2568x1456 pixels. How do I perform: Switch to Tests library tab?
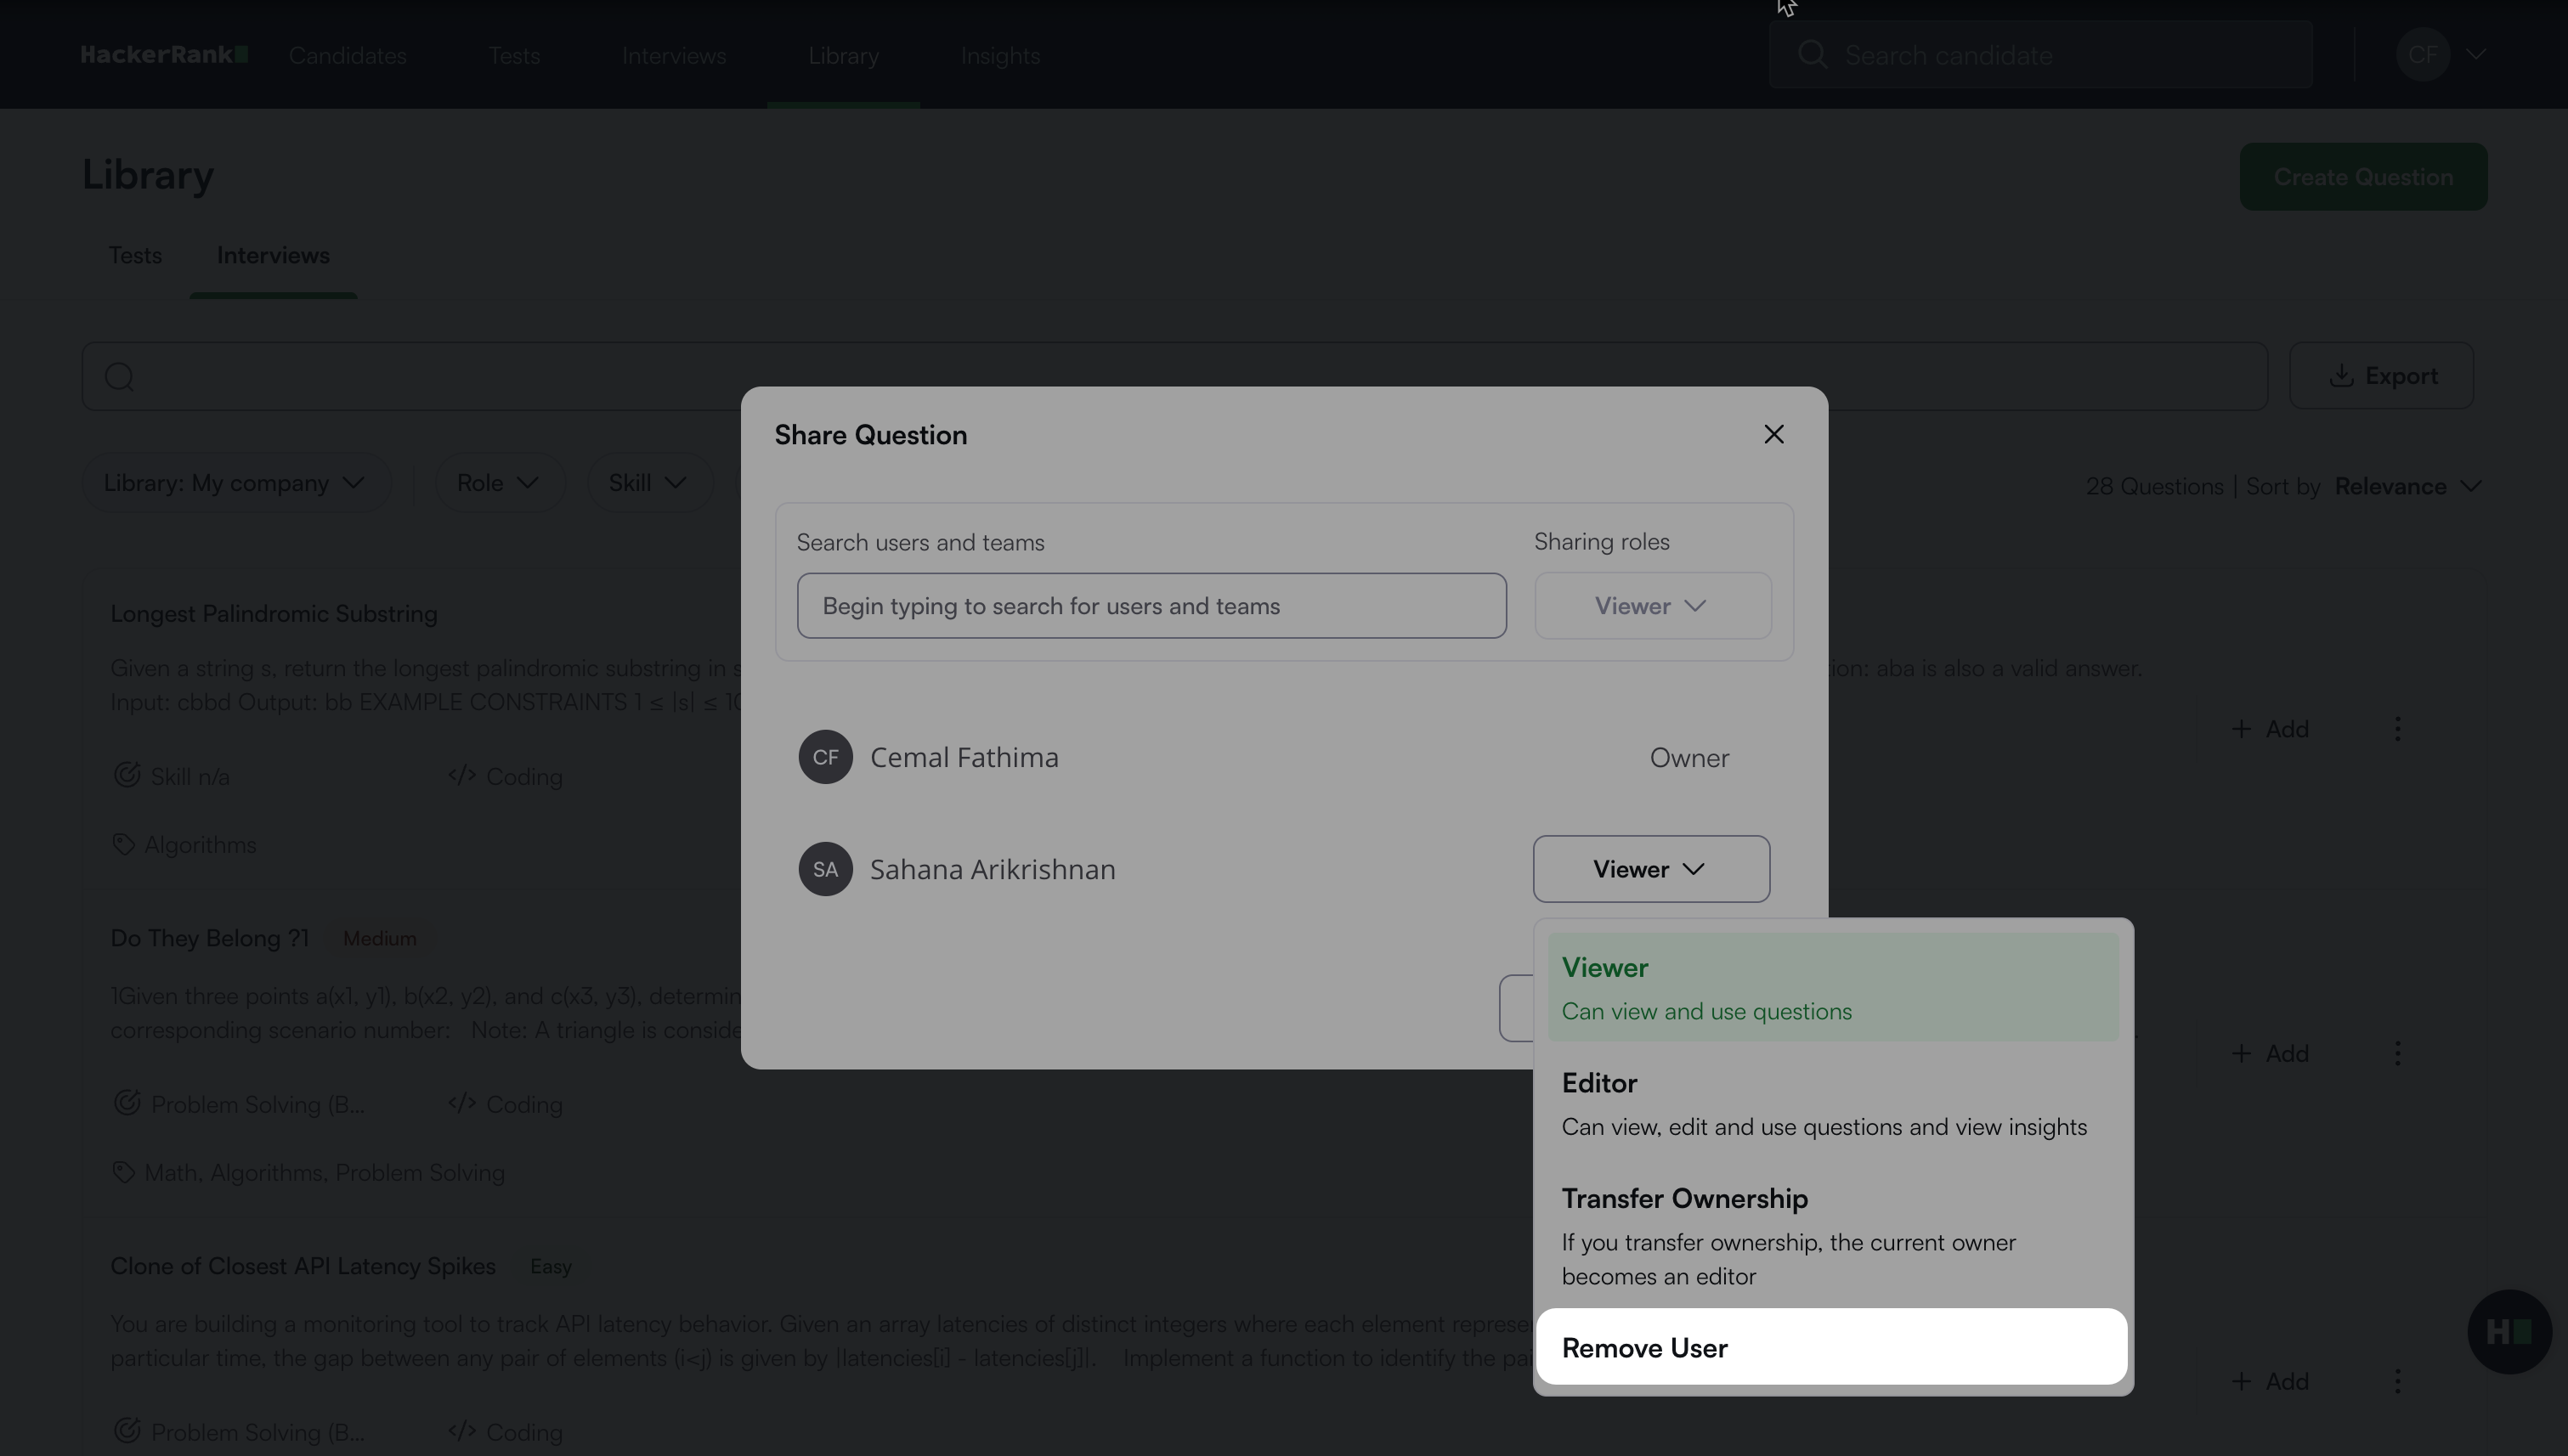pyautogui.click(x=135, y=255)
